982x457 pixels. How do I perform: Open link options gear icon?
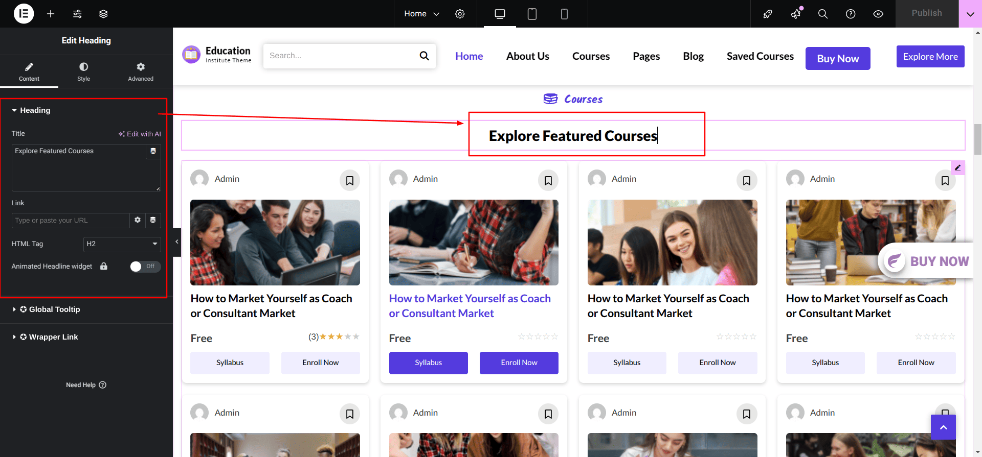tap(138, 220)
